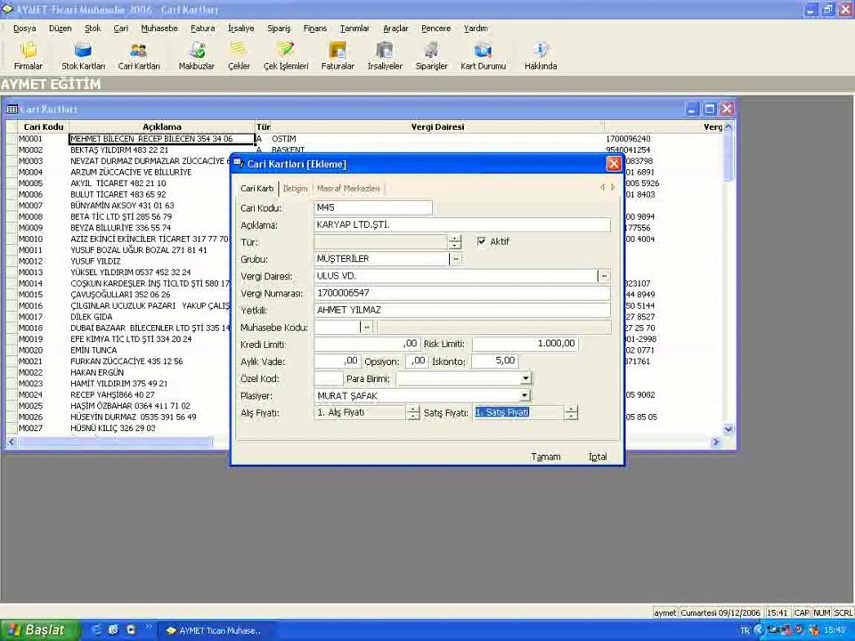The image size is (855, 641).
Task: Click the Kart Durumu toolbar icon
Action: (483, 55)
